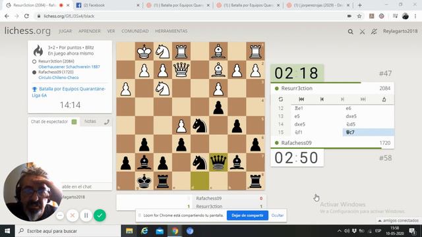Open lichess search magnifier icon
This screenshot has height=237, width=422.
coord(350,32)
